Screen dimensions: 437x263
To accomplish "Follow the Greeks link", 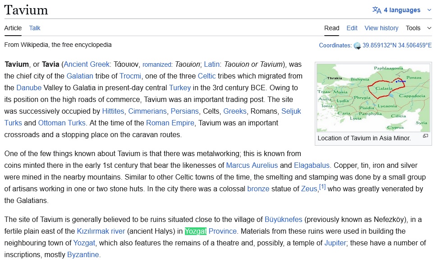I will pyautogui.click(x=235, y=111).
